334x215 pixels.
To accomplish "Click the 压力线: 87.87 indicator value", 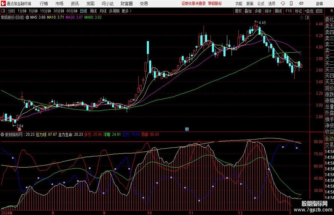I will pos(46,135).
